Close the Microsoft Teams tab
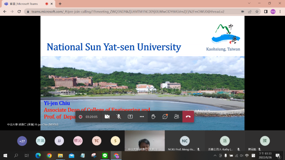Image resolution: width=285 pixels, height=160 pixels. tap(52, 4)
